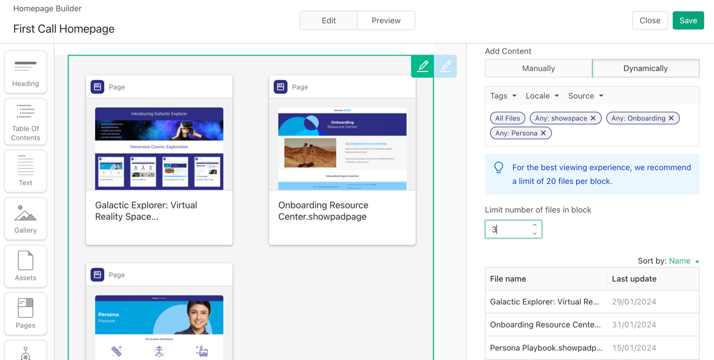Remove the 'Any: Onboarding' tag filter
Viewport: 714px width, 360px height.
pos(671,118)
